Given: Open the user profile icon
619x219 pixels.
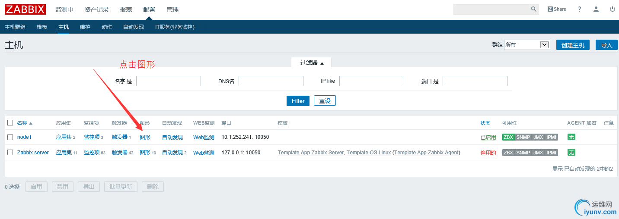Looking at the screenshot, I should click(x=596, y=9).
